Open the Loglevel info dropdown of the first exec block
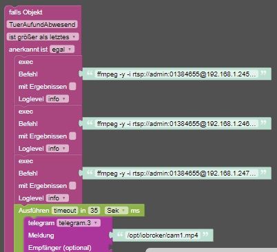This screenshot has height=252, width=277. [x=57, y=99]
